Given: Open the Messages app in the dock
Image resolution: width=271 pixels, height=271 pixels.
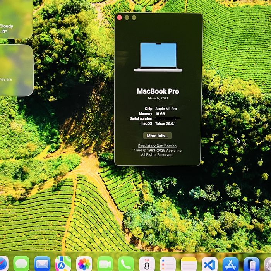Looking at the screenshot, I should 21,264.
